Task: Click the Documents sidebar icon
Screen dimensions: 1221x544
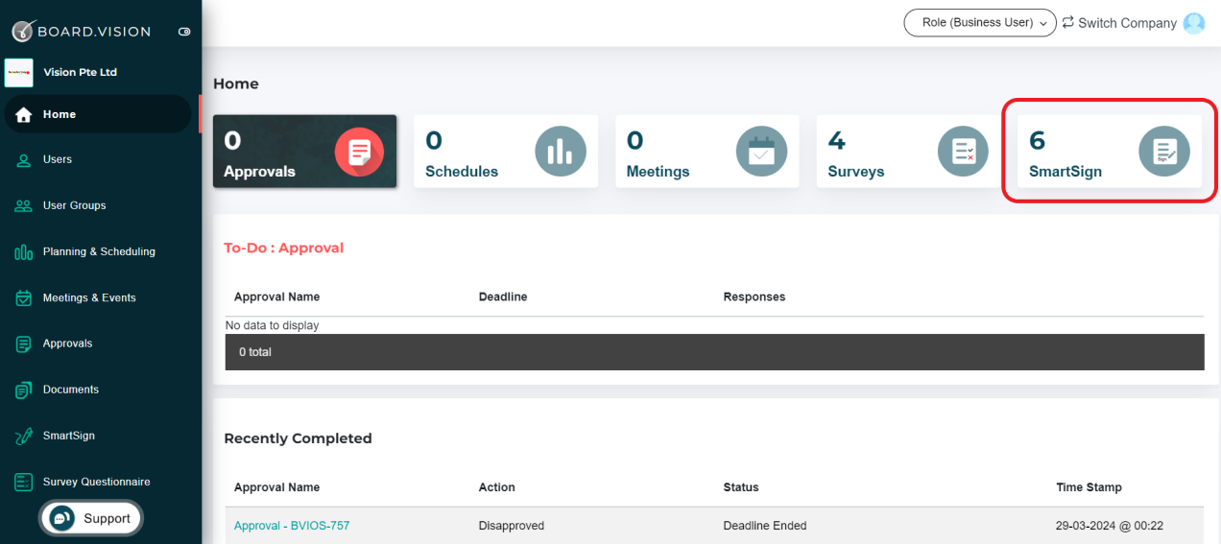Action: [24, 390]
